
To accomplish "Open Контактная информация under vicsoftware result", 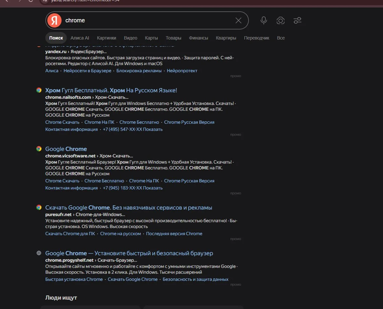I will 71,188.
